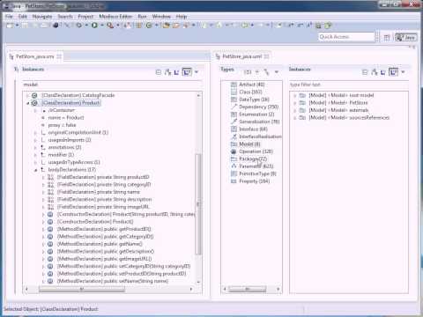Screen dimensions: 423x317
Task: Open the Navigate menu
Action: coord(42,17)
